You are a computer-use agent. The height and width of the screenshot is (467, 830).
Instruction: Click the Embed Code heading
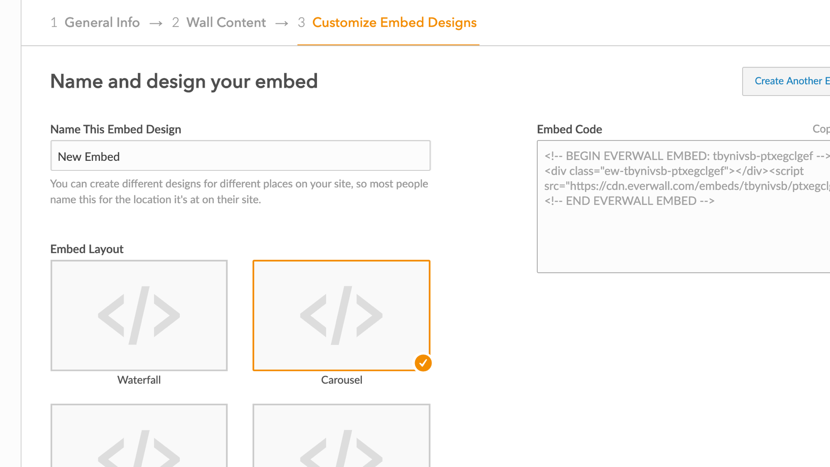click(x=569, y=129)
